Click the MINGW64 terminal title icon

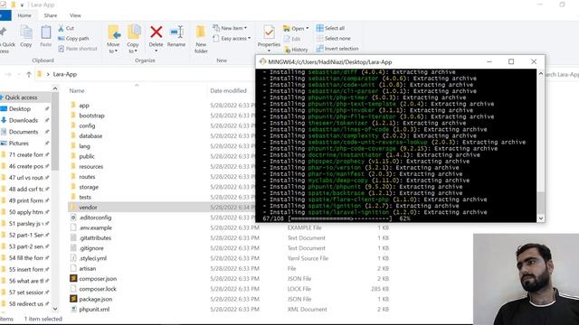[x=262, y=61]
